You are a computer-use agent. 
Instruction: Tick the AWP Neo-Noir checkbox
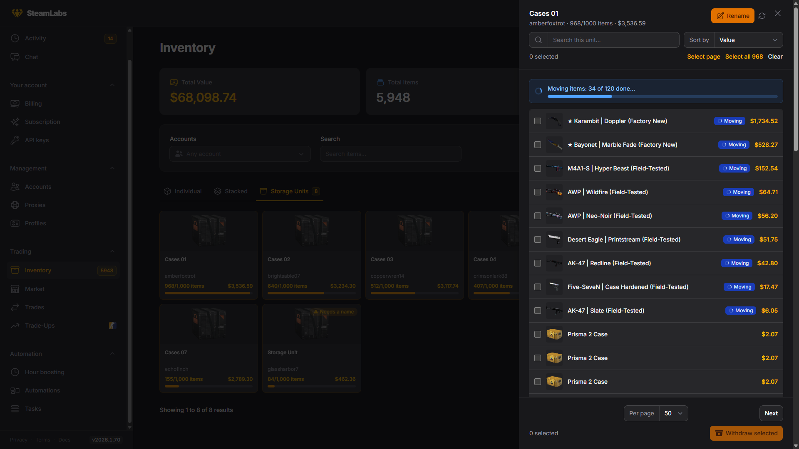[x=538, y=216]
